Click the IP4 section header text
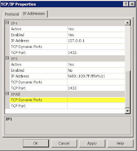The image size is (137, 151). (x=14, y=23)
